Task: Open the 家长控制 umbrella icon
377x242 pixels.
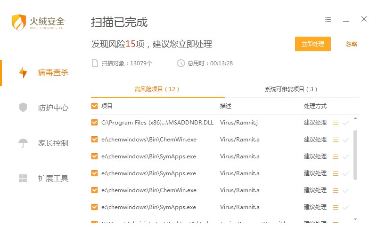Action: point(23,143)
